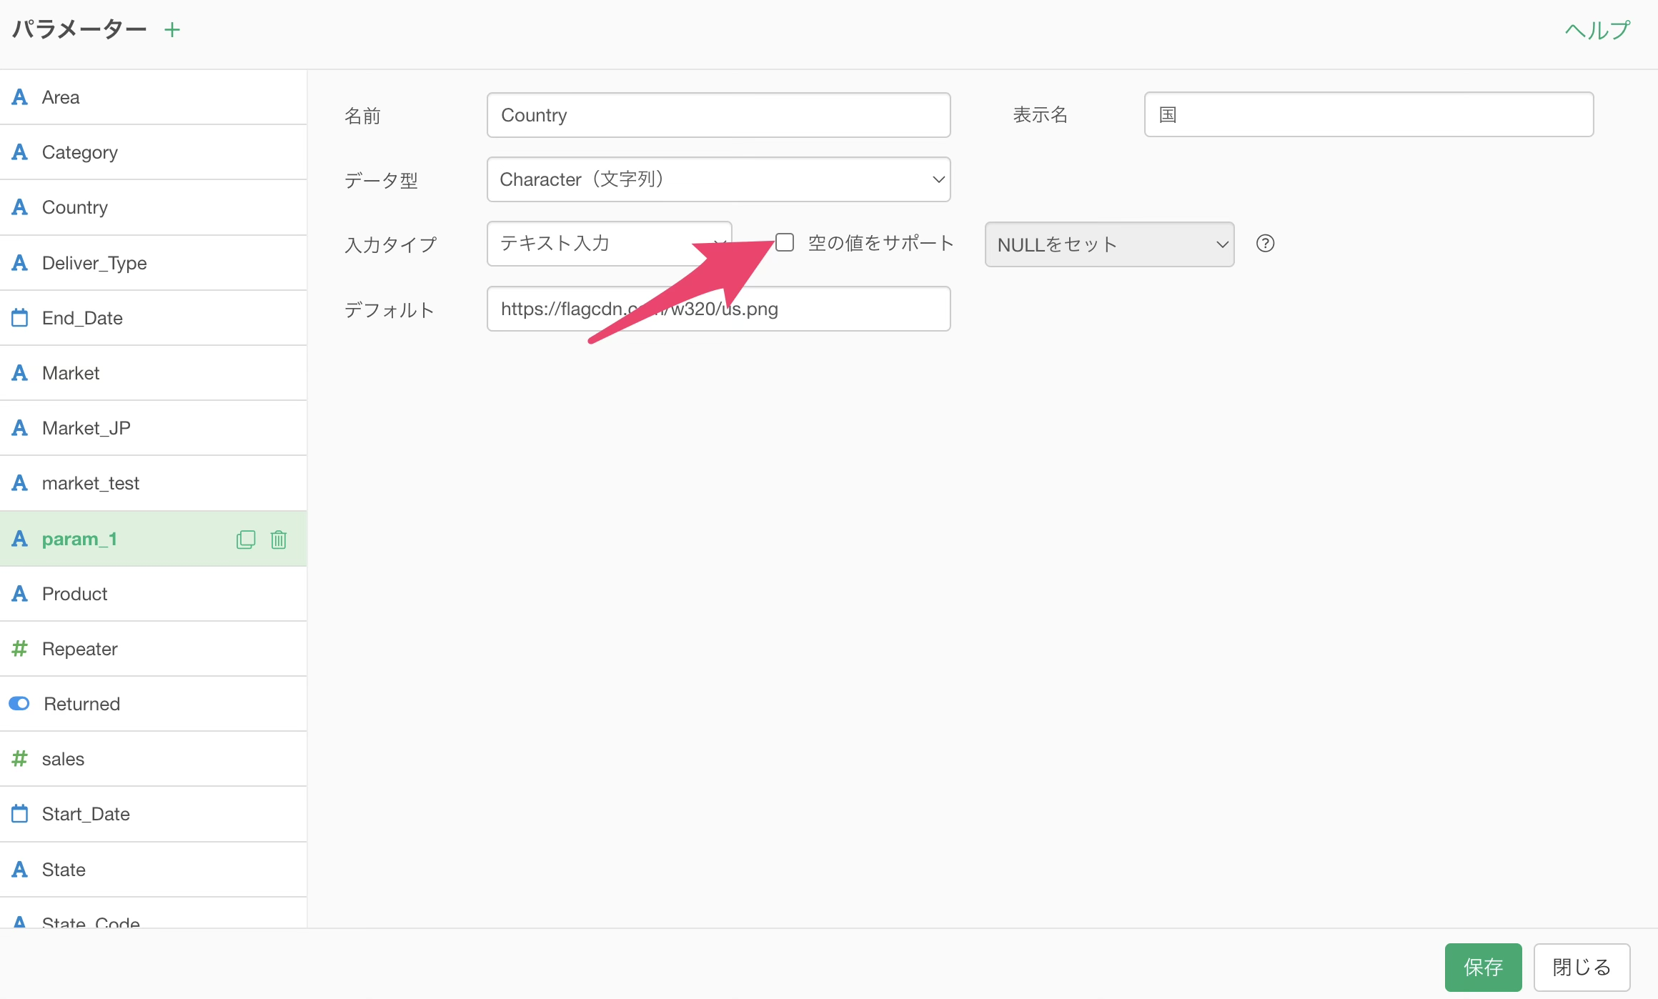Click the デフォルト label
The width and height of the screenshot is (1658, 999).
389,309
